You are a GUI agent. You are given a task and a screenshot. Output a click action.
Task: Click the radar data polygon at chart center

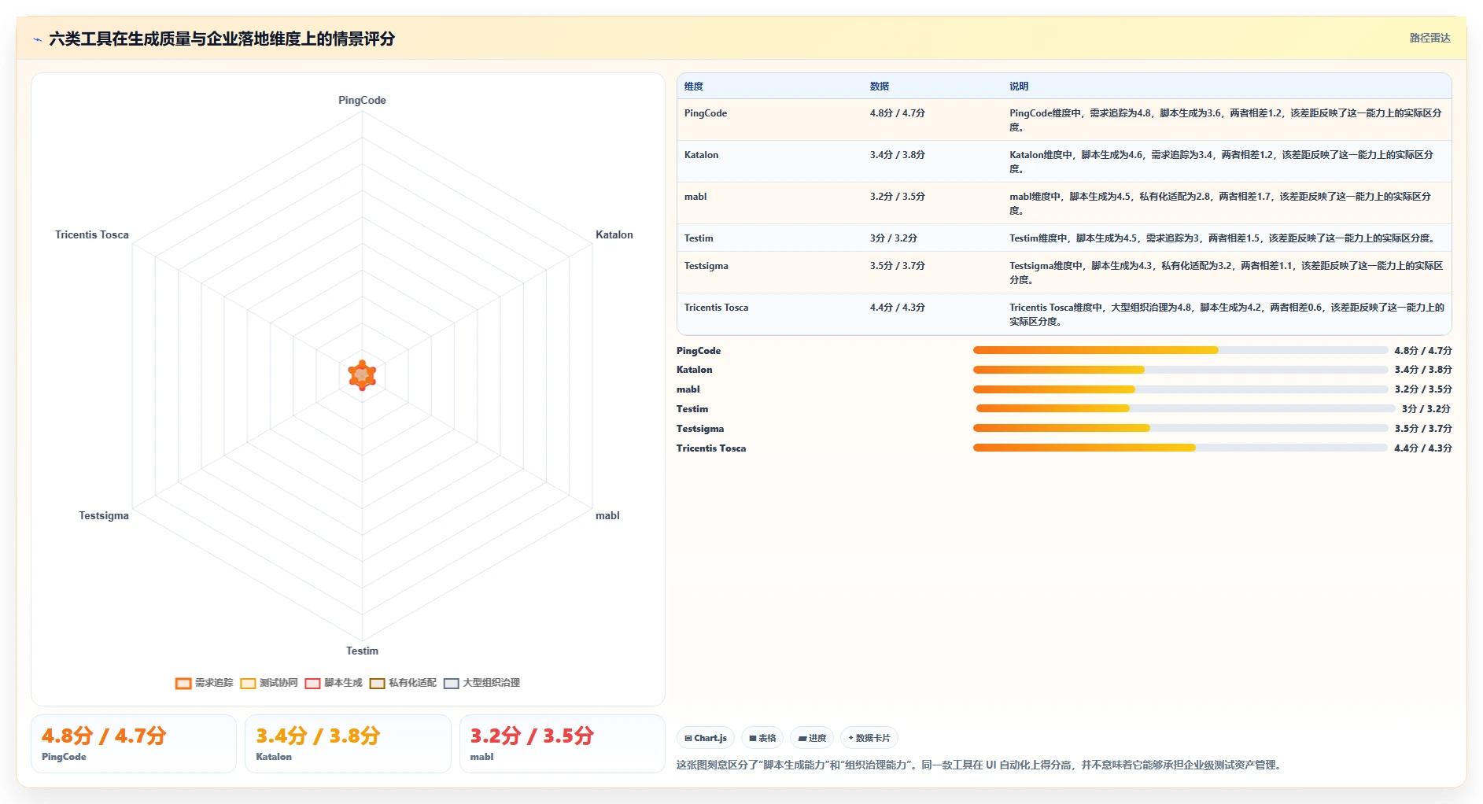(362, 375)
